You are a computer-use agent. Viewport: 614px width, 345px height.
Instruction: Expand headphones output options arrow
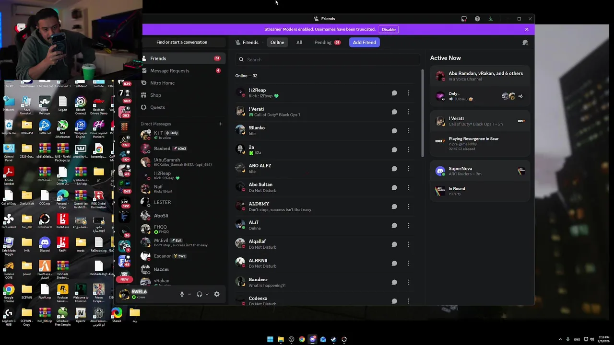pyautogui.click(x=207, y=294)
